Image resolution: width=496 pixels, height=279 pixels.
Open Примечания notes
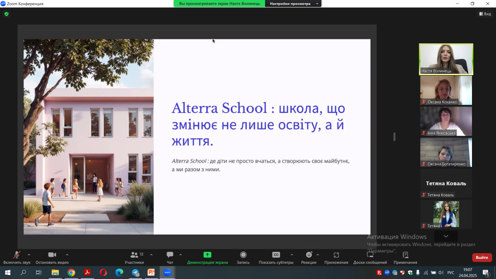(405, 258)
